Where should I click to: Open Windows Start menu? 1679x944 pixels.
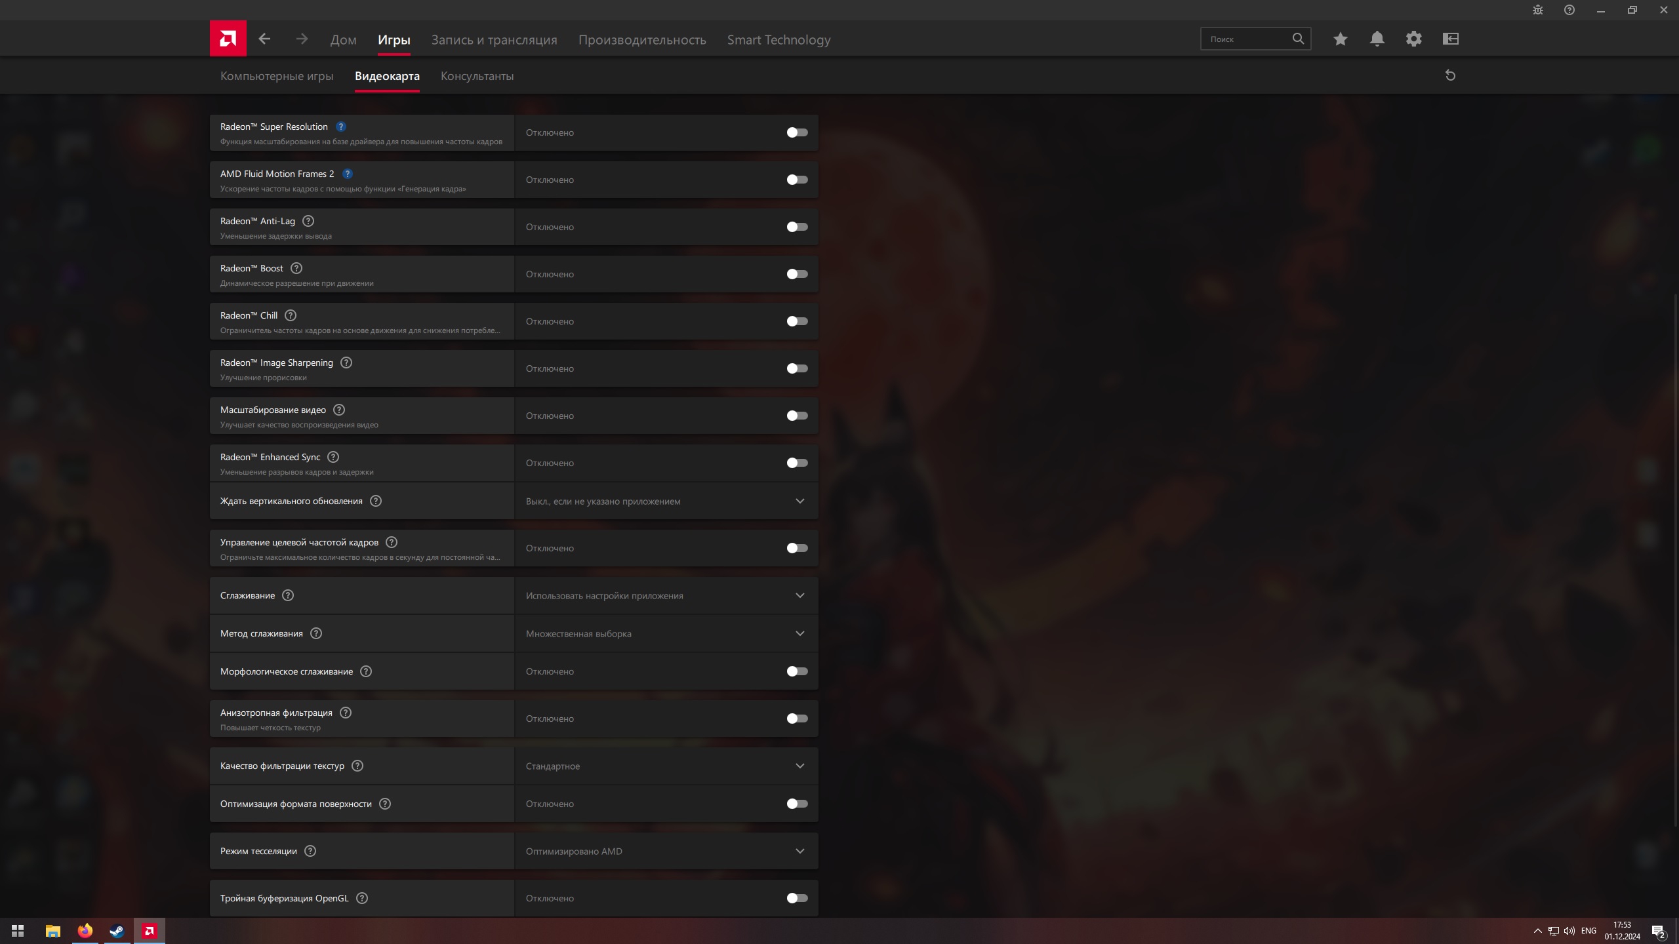(x=18, y=931)
